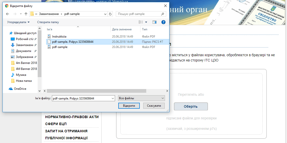Expand the file name history dropdown

click(112, 98)
